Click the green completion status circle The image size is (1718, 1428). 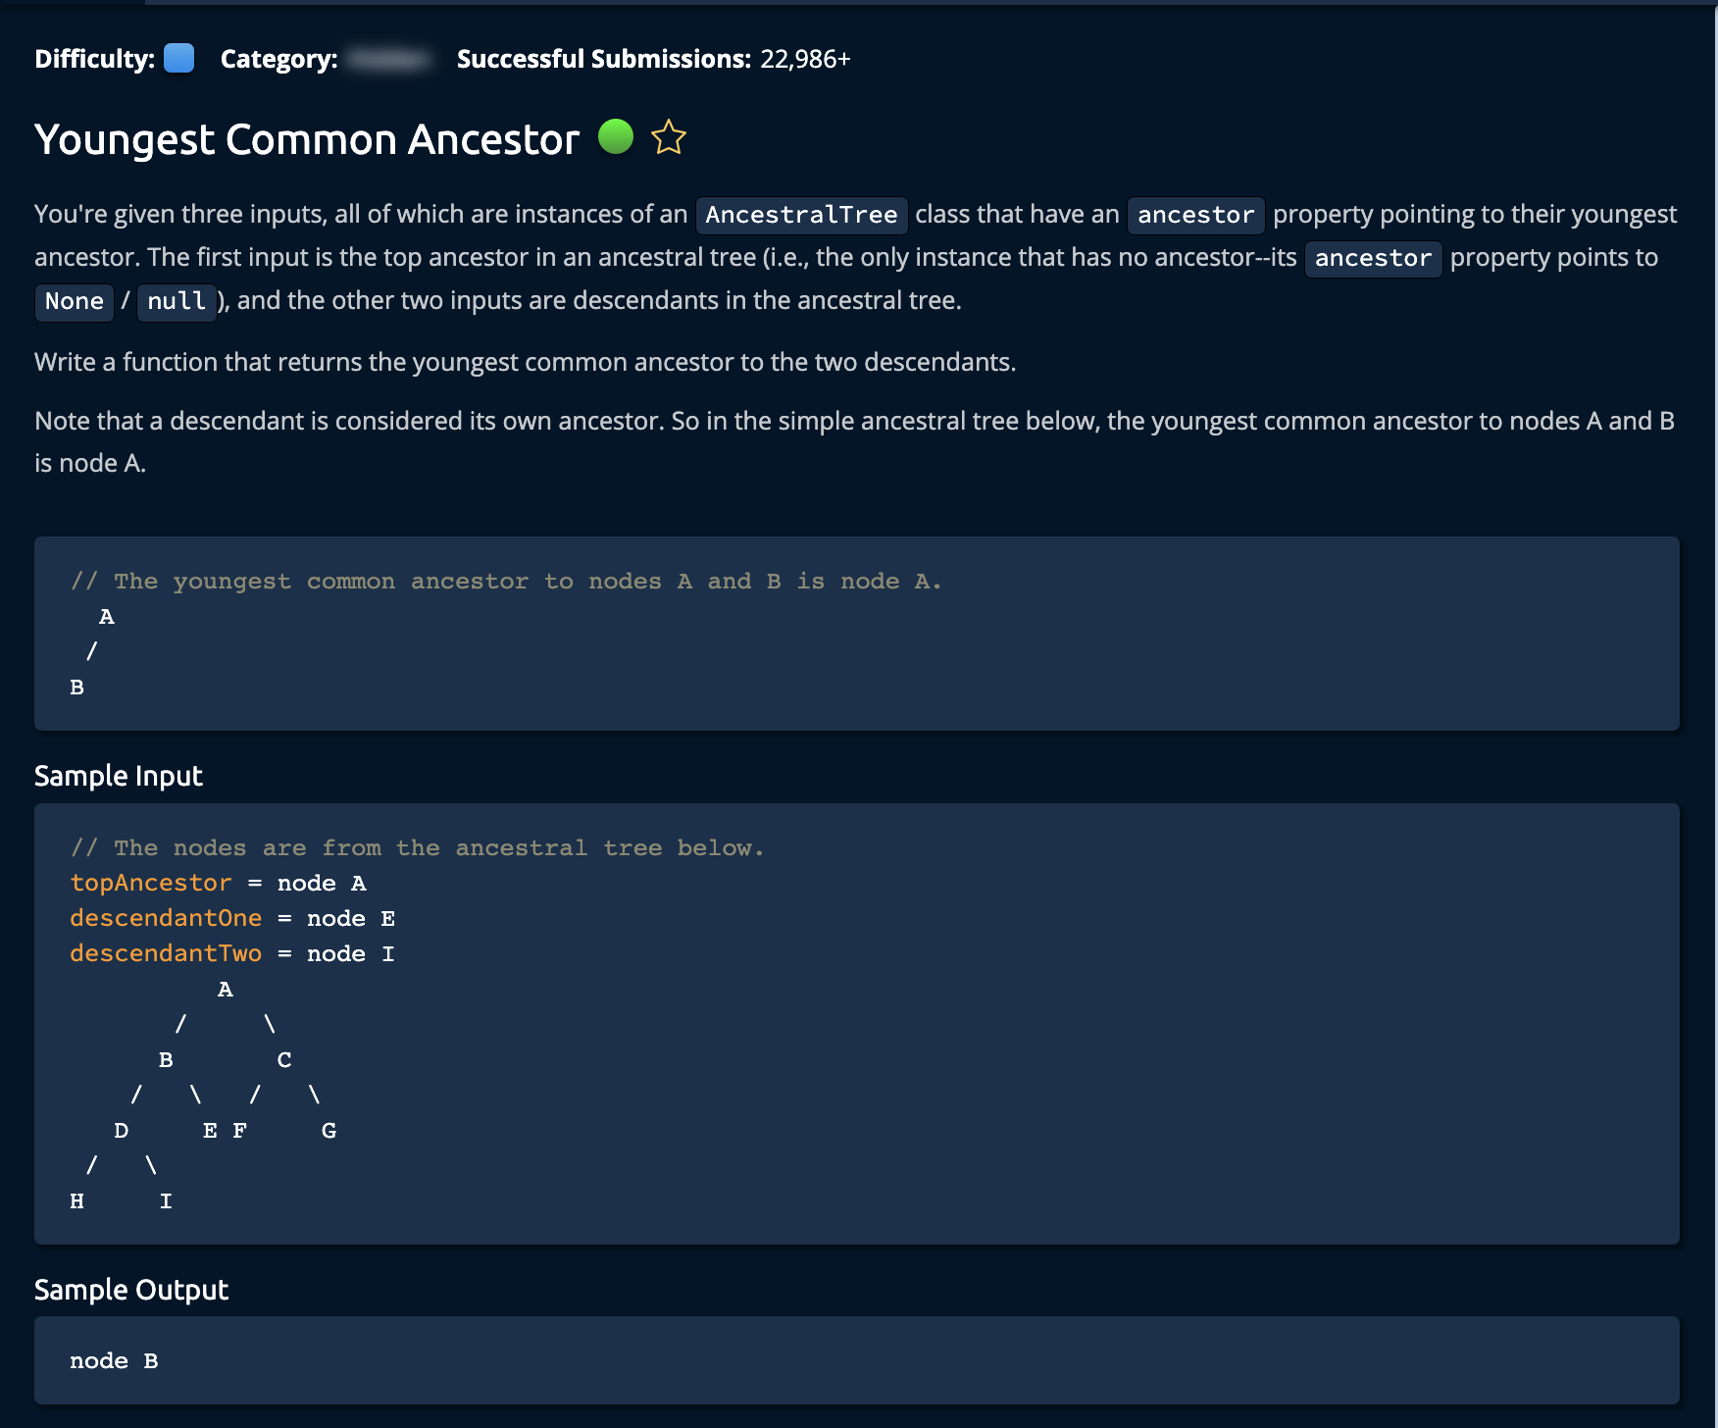pos(616,136)
